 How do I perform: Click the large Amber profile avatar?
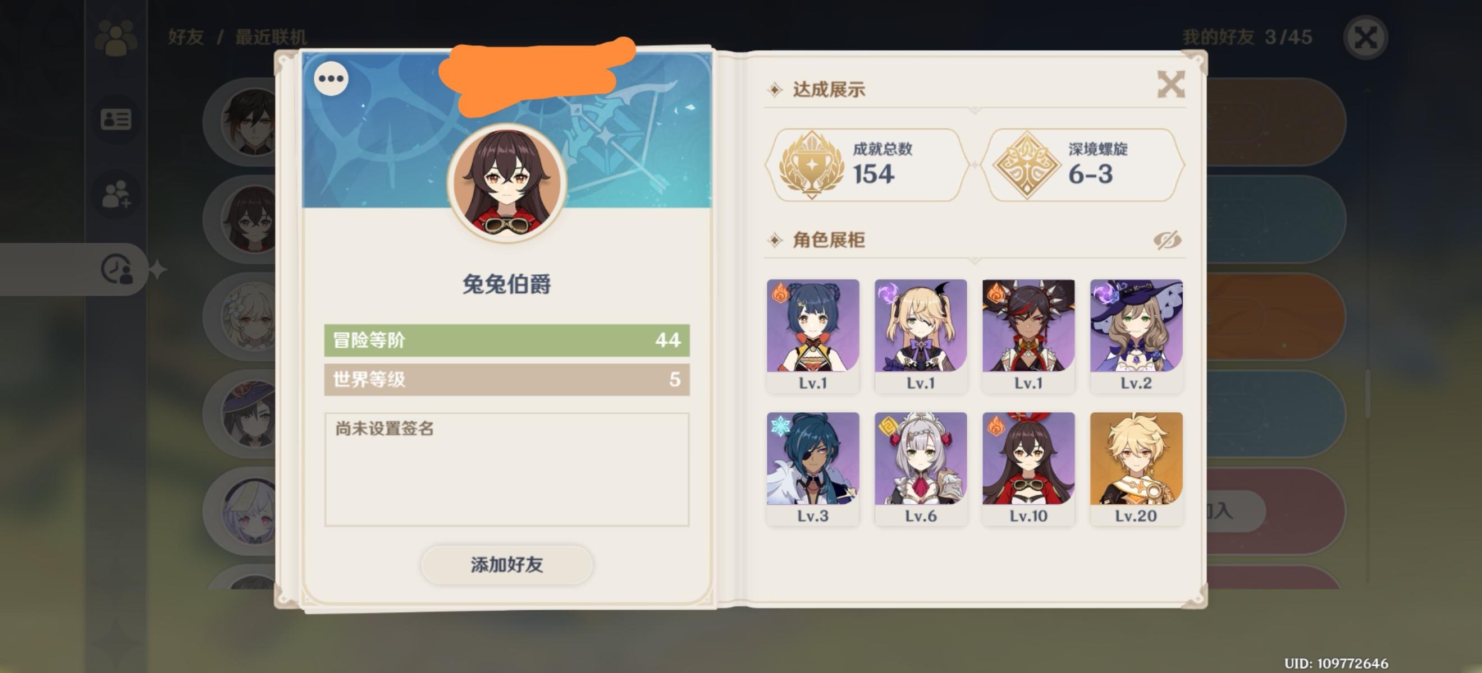(507, 183)
